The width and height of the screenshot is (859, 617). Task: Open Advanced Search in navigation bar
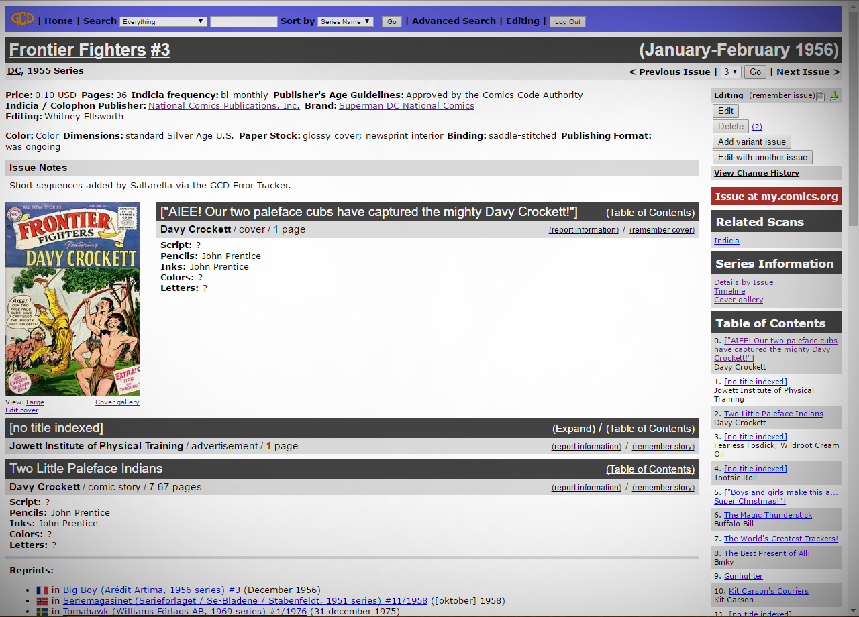click(x=454, y=21)
